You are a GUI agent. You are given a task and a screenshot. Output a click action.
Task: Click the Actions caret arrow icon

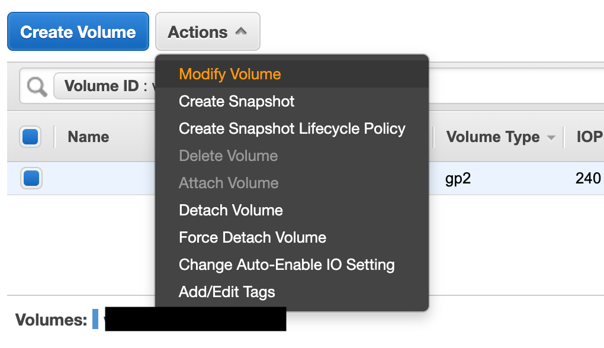click(241, 31)
